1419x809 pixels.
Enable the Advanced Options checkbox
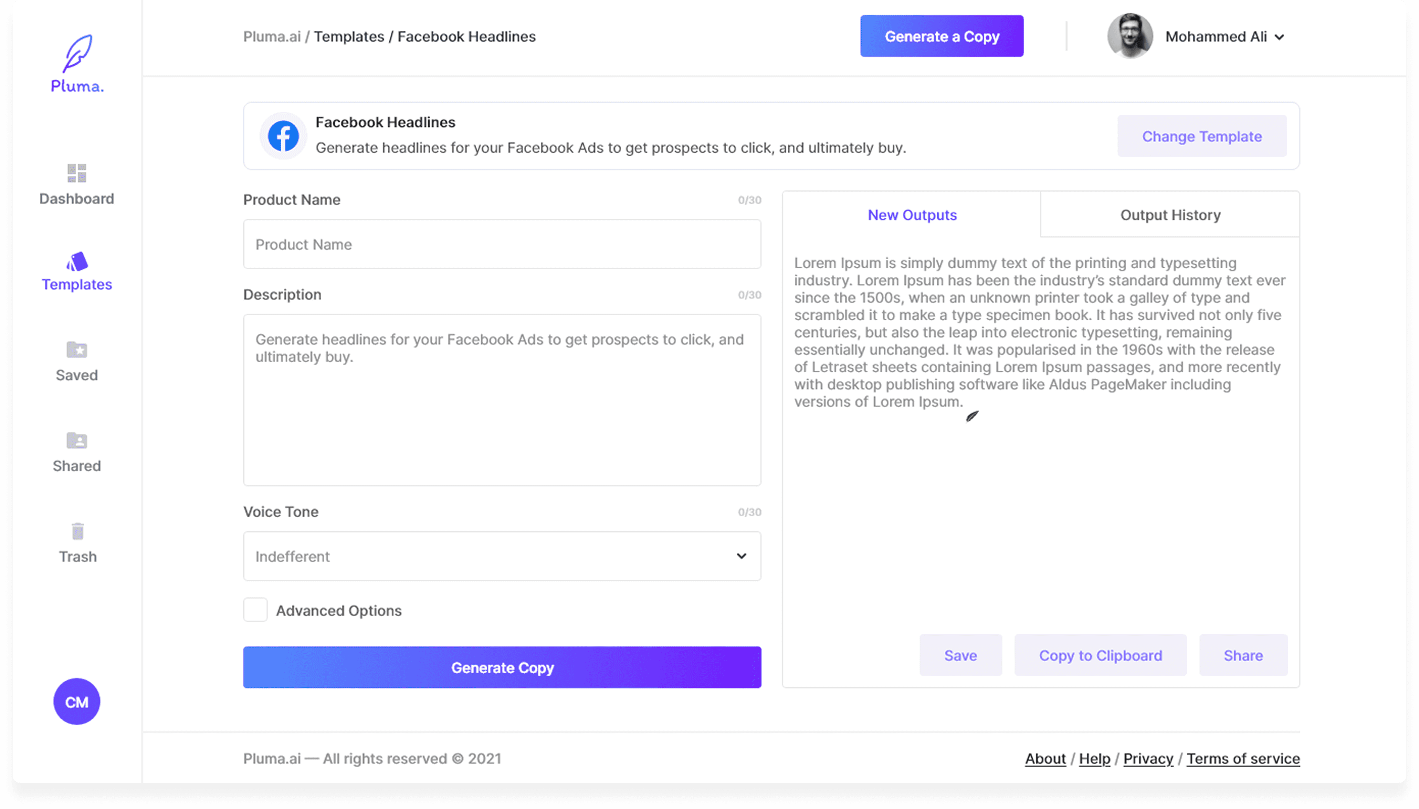pos(255,610)
